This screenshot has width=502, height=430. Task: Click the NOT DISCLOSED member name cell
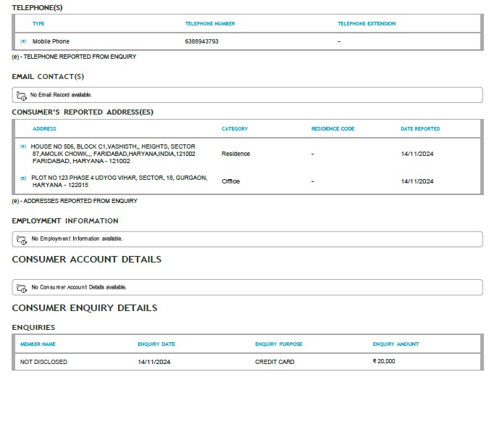[43, 362]
